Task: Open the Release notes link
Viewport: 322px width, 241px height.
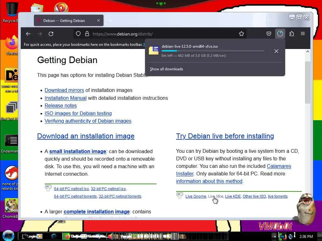Action: (x=61, y=105)
